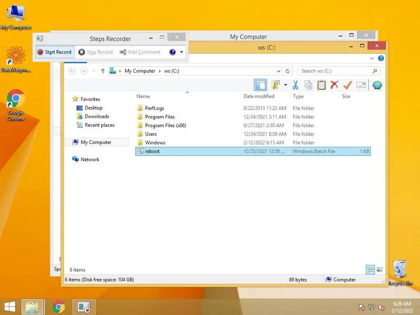Open recent locations dropdown arrow
The height and width of the screenshot is (315, 420).
pos(93,71)
